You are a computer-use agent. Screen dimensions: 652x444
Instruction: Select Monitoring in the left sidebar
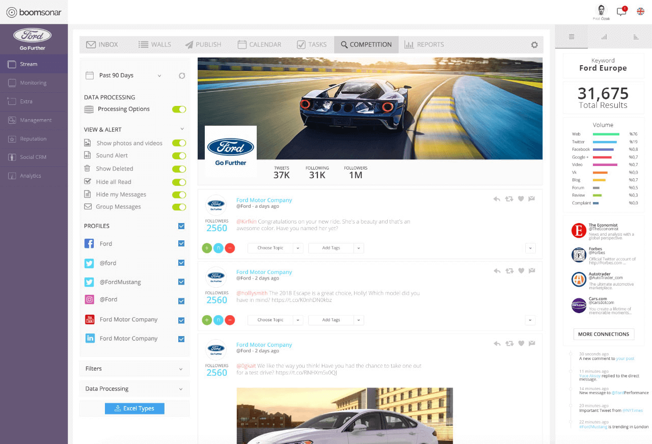tap(34, 83)
